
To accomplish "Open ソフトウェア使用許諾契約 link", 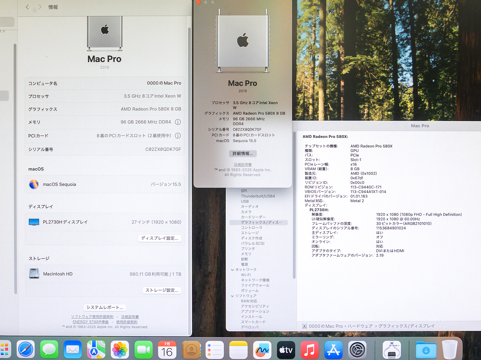I will point(92,317).
